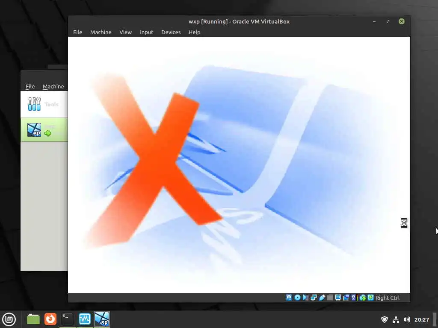Click the gray shared folders status icon
438x328 pixels.
330,298
